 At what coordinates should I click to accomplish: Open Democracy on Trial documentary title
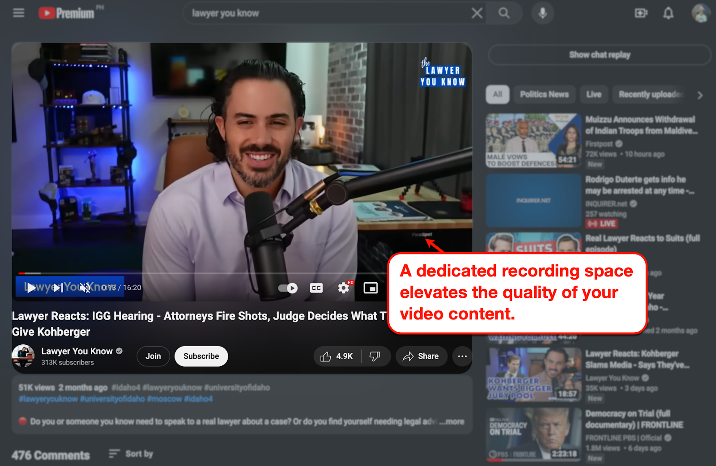pyautogui.click(x=634, y=419)
